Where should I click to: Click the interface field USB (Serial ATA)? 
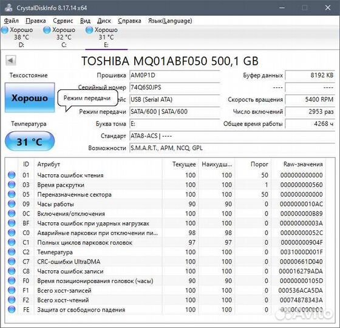tap(175, 100)
